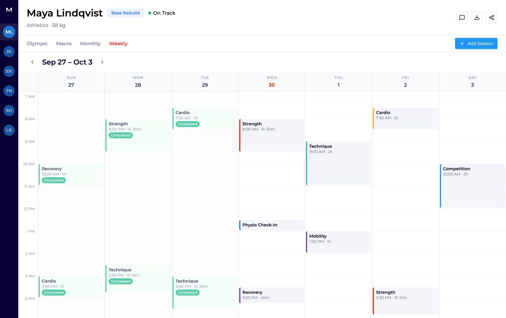
Task: Click the SUN 27 day header
Action: tap(71, 82)
